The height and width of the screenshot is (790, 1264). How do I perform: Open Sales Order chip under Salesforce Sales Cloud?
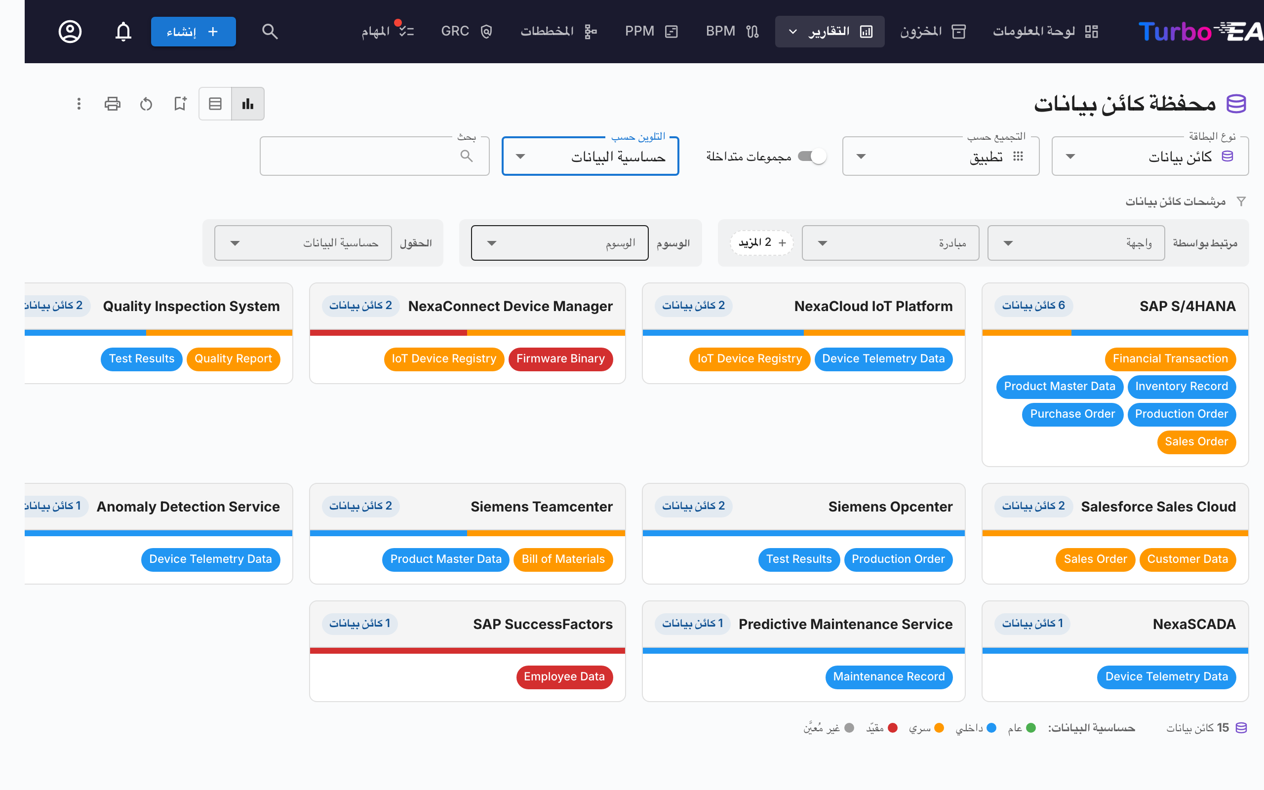point(1095,559)
